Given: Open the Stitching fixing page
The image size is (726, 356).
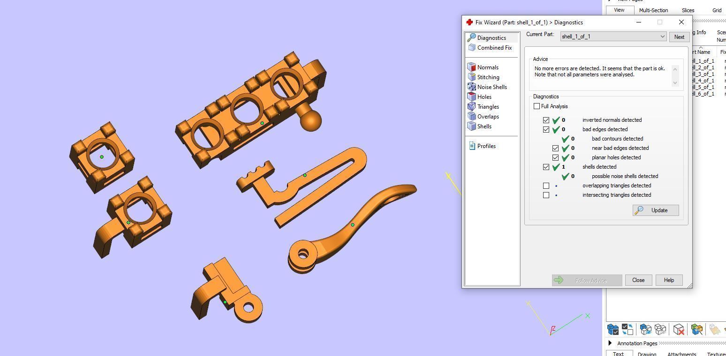Looking at the screenshot, I should (x=484, y=77).
